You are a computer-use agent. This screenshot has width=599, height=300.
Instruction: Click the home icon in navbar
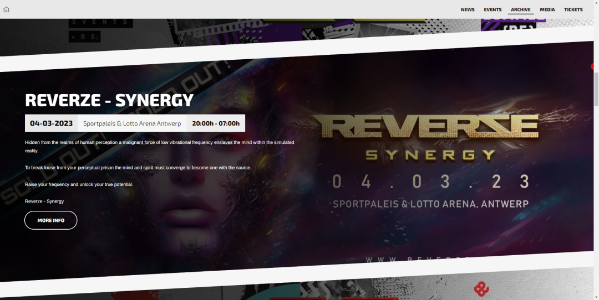tap(6, 9)
